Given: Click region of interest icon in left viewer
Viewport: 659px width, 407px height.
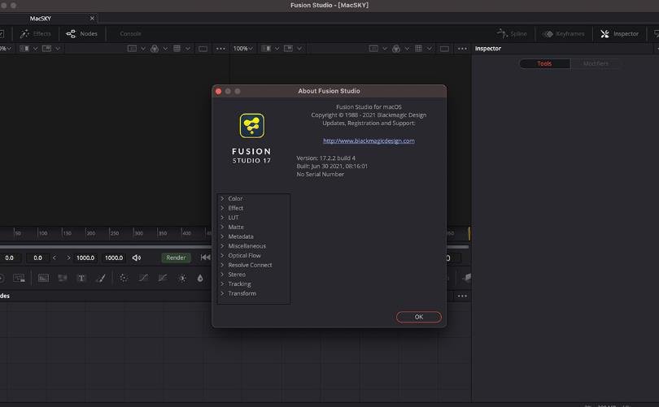Looking at the screenshot, I should pyautogui.click(x=132, y=49).
